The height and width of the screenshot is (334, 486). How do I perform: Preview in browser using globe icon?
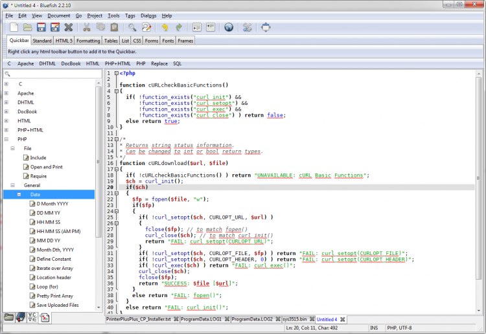[228, 27]
